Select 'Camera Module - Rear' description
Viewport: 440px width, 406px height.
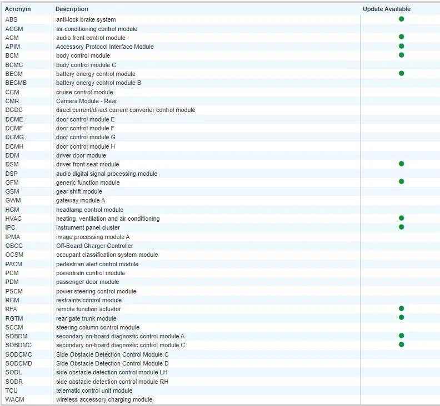pyautogui.click(x=87, y=101)
